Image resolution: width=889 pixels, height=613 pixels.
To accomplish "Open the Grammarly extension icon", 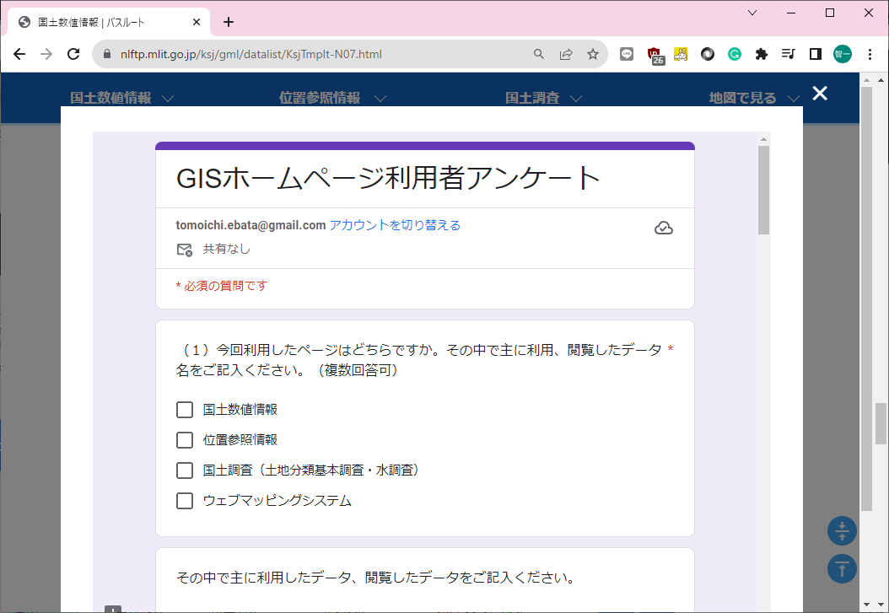I will click(x=735, y=54).
